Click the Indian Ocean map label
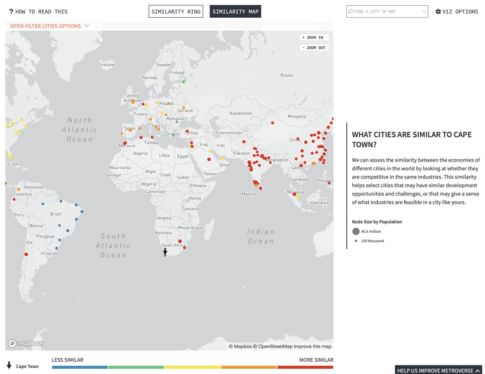Screen dimensions: 485x374 tap(261, 236)
